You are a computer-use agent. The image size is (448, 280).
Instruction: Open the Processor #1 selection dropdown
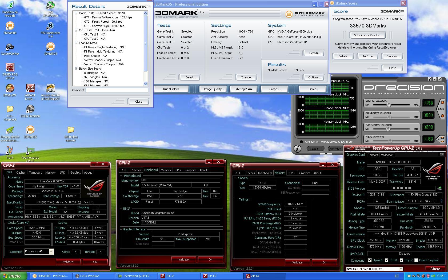coord(51,251)
